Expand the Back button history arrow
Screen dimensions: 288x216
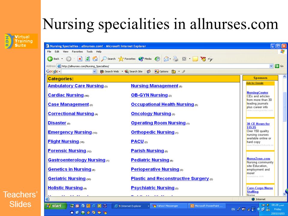click(62, 59)
